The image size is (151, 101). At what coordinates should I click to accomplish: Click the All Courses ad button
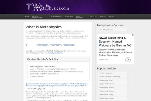[x=56, y=45]
